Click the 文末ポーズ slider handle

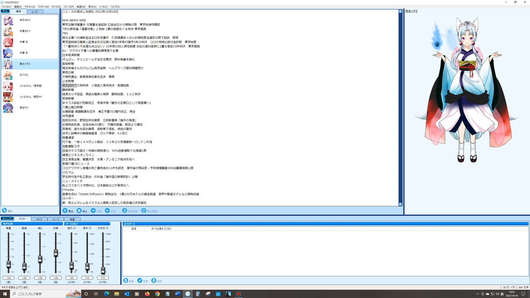(x=103, y=270)
